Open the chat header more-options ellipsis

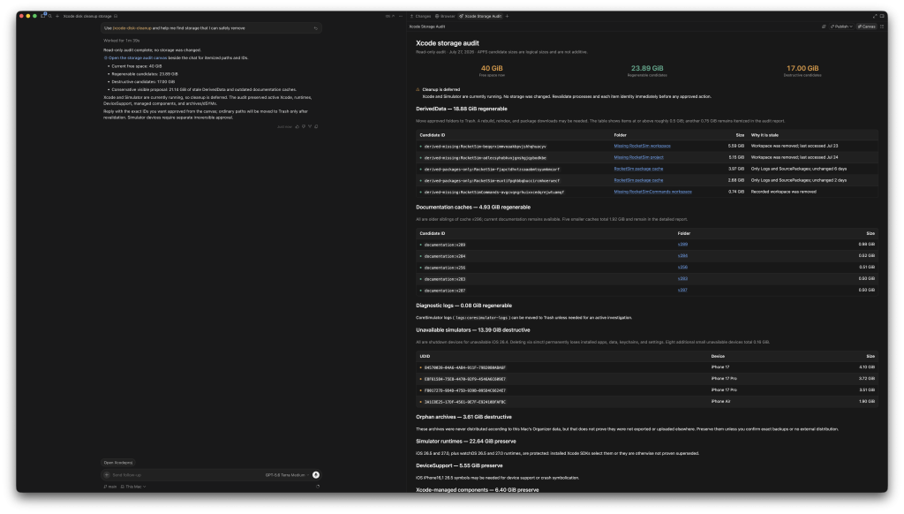[x=401, y=16]
